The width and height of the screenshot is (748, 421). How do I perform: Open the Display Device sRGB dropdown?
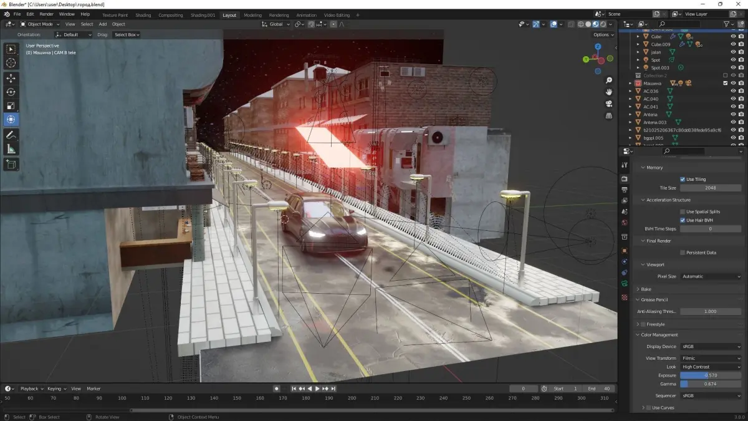[x=711, y=347]
